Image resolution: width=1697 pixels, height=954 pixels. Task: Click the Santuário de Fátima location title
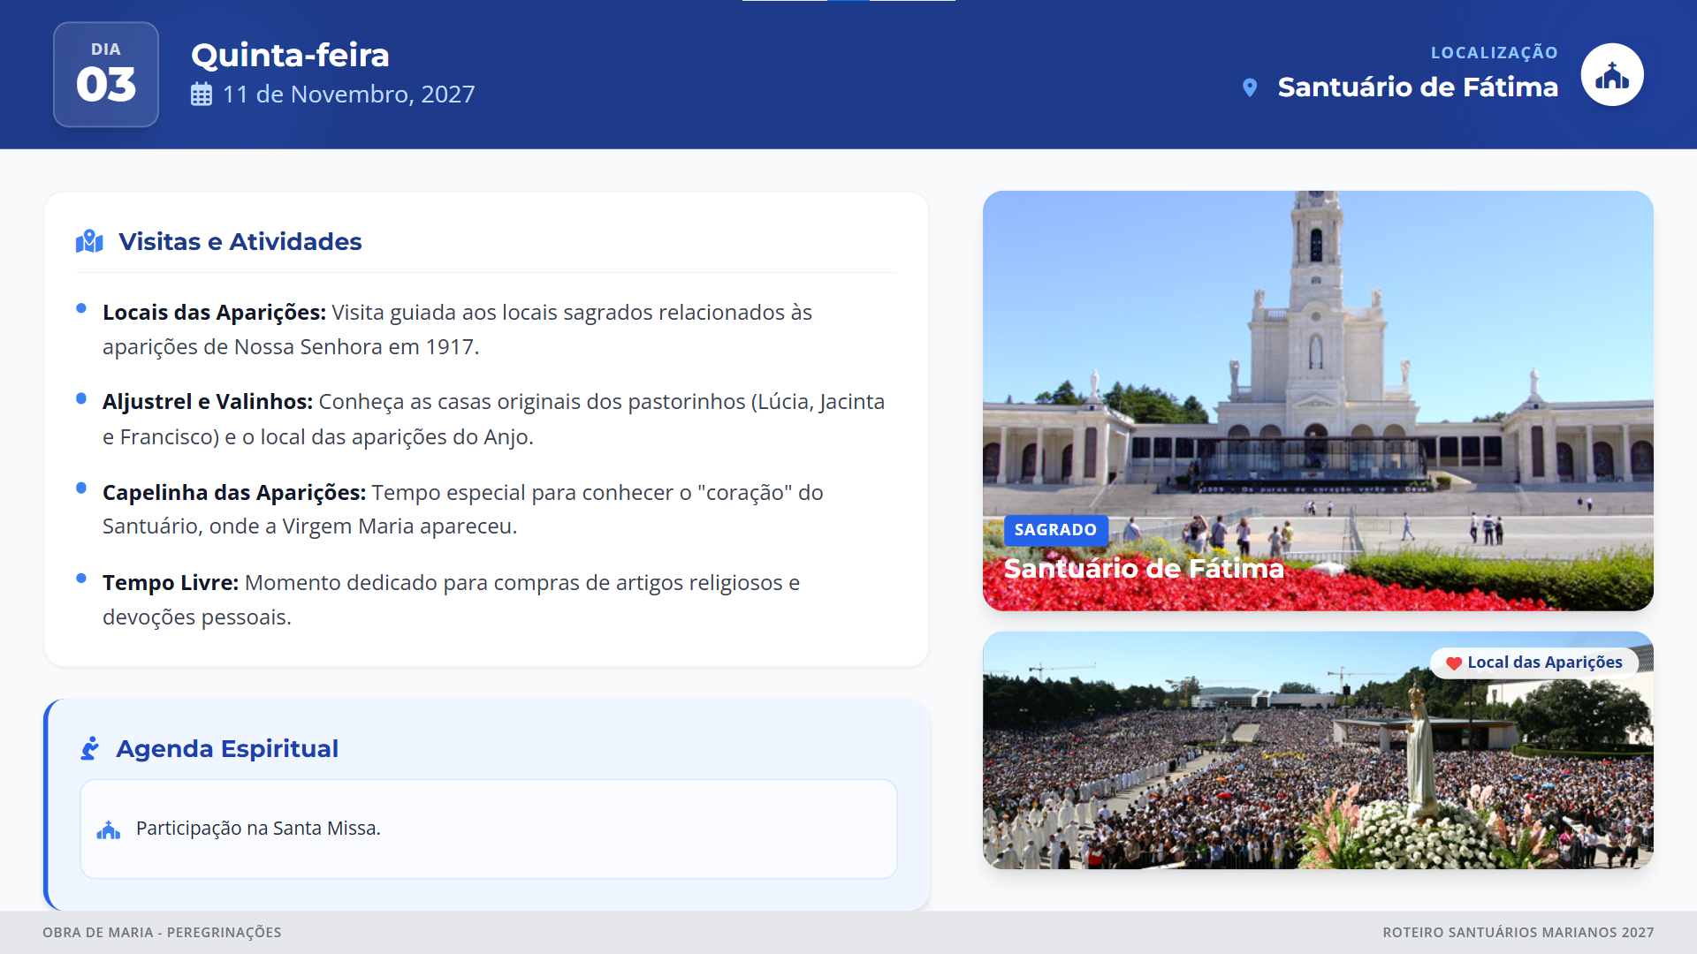1417,87
